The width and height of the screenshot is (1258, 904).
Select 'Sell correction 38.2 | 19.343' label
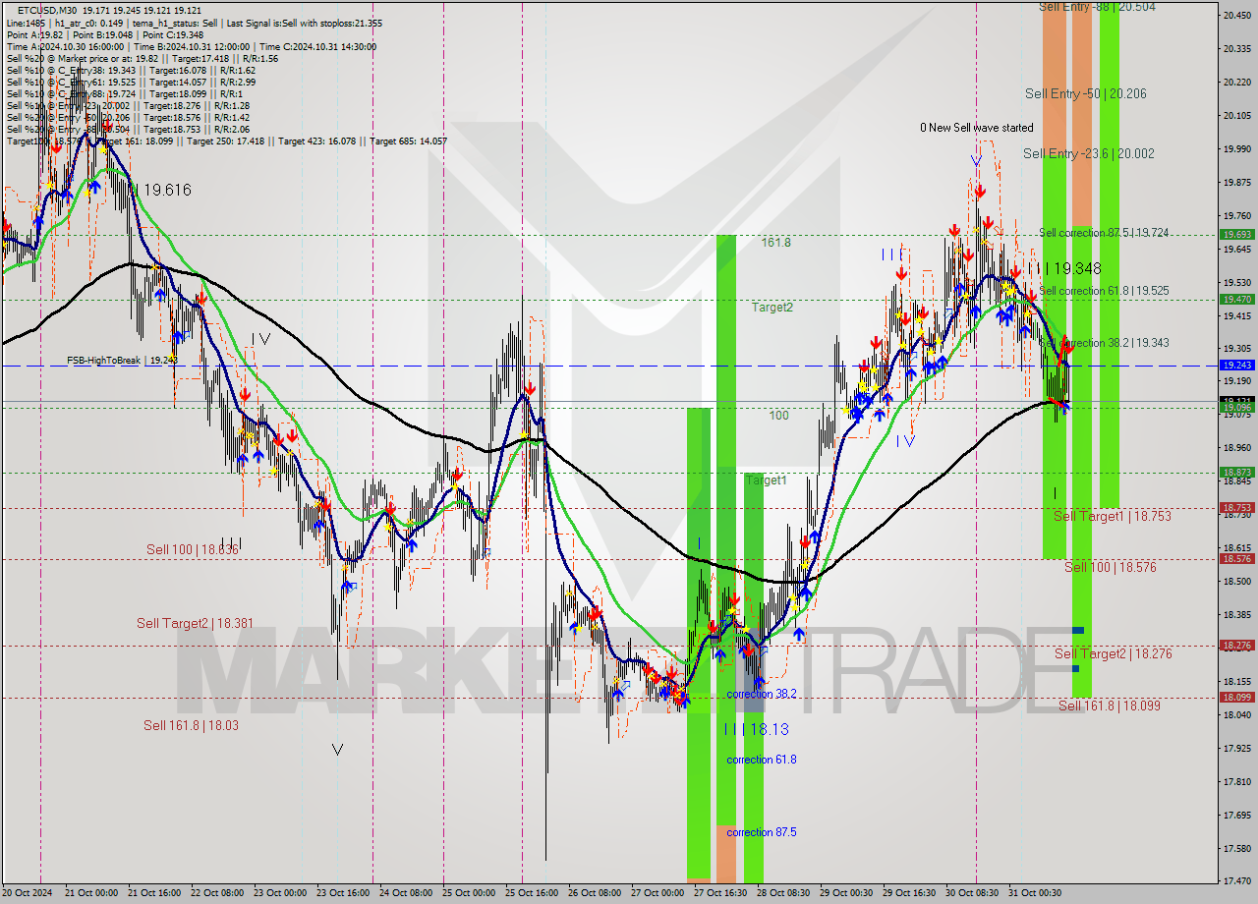(1104, 343)
